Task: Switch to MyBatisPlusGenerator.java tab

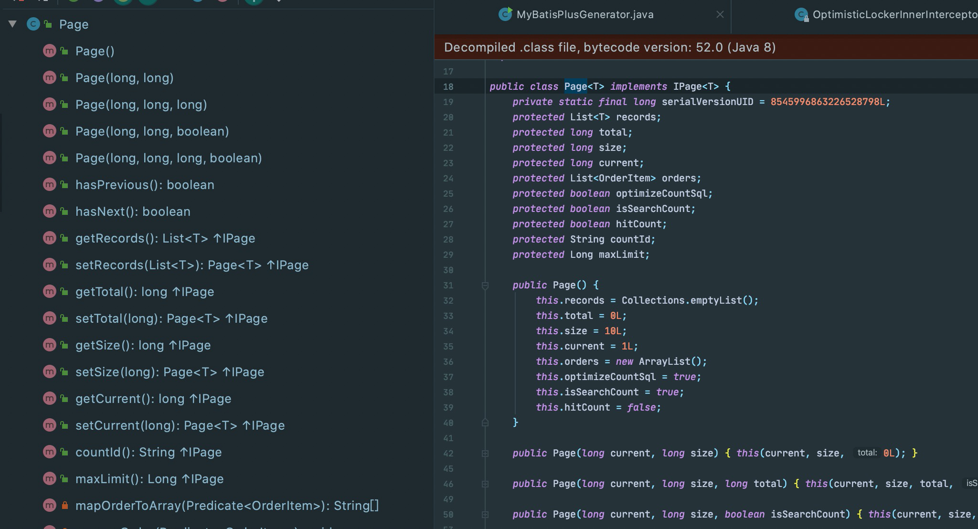Action: coord(585,15)
